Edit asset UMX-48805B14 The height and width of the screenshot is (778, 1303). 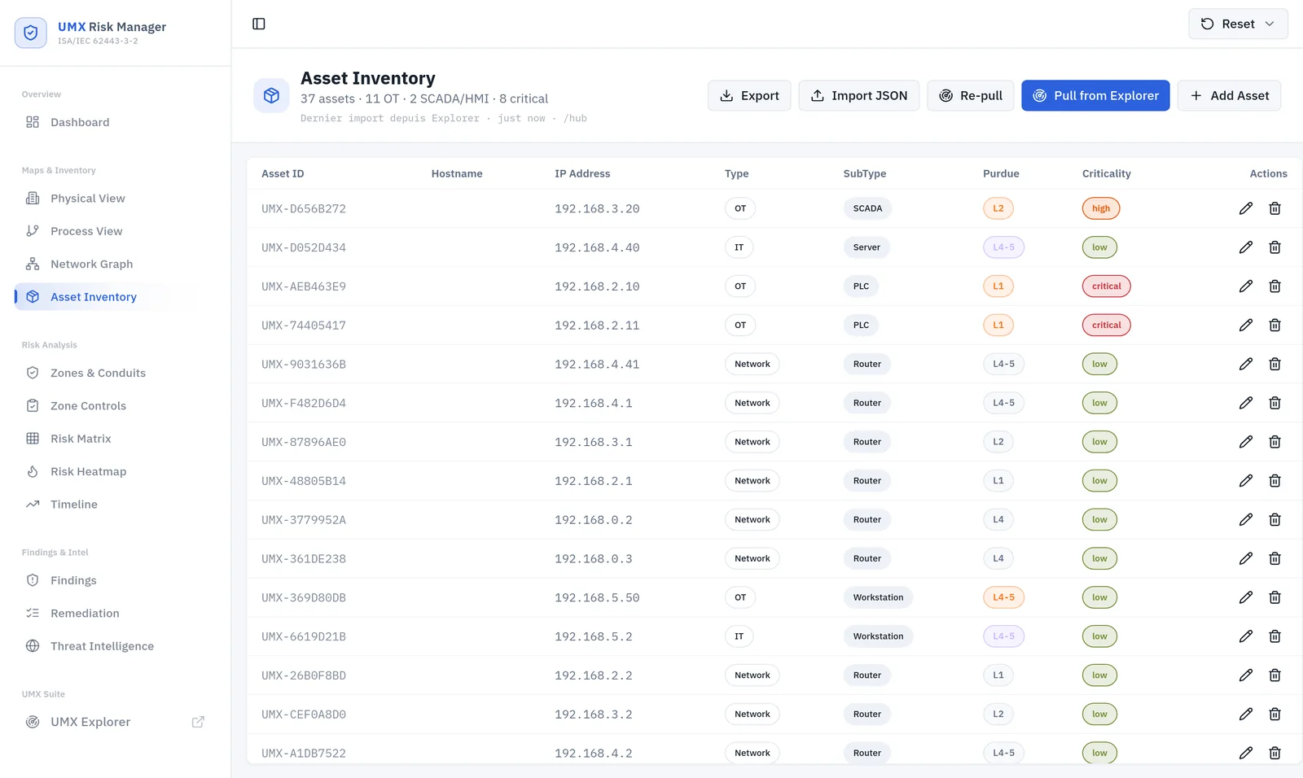pyautogui.click(x=1246, y=481)
